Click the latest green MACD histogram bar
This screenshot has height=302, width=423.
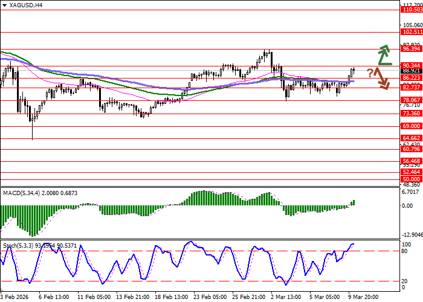tap(354, 202)
